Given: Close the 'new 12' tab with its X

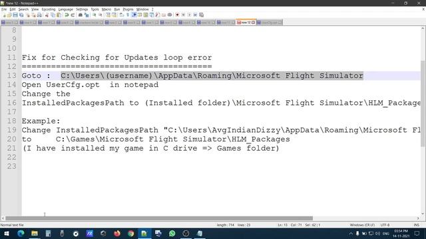Looking at the screenshot, I should (253, 23).
